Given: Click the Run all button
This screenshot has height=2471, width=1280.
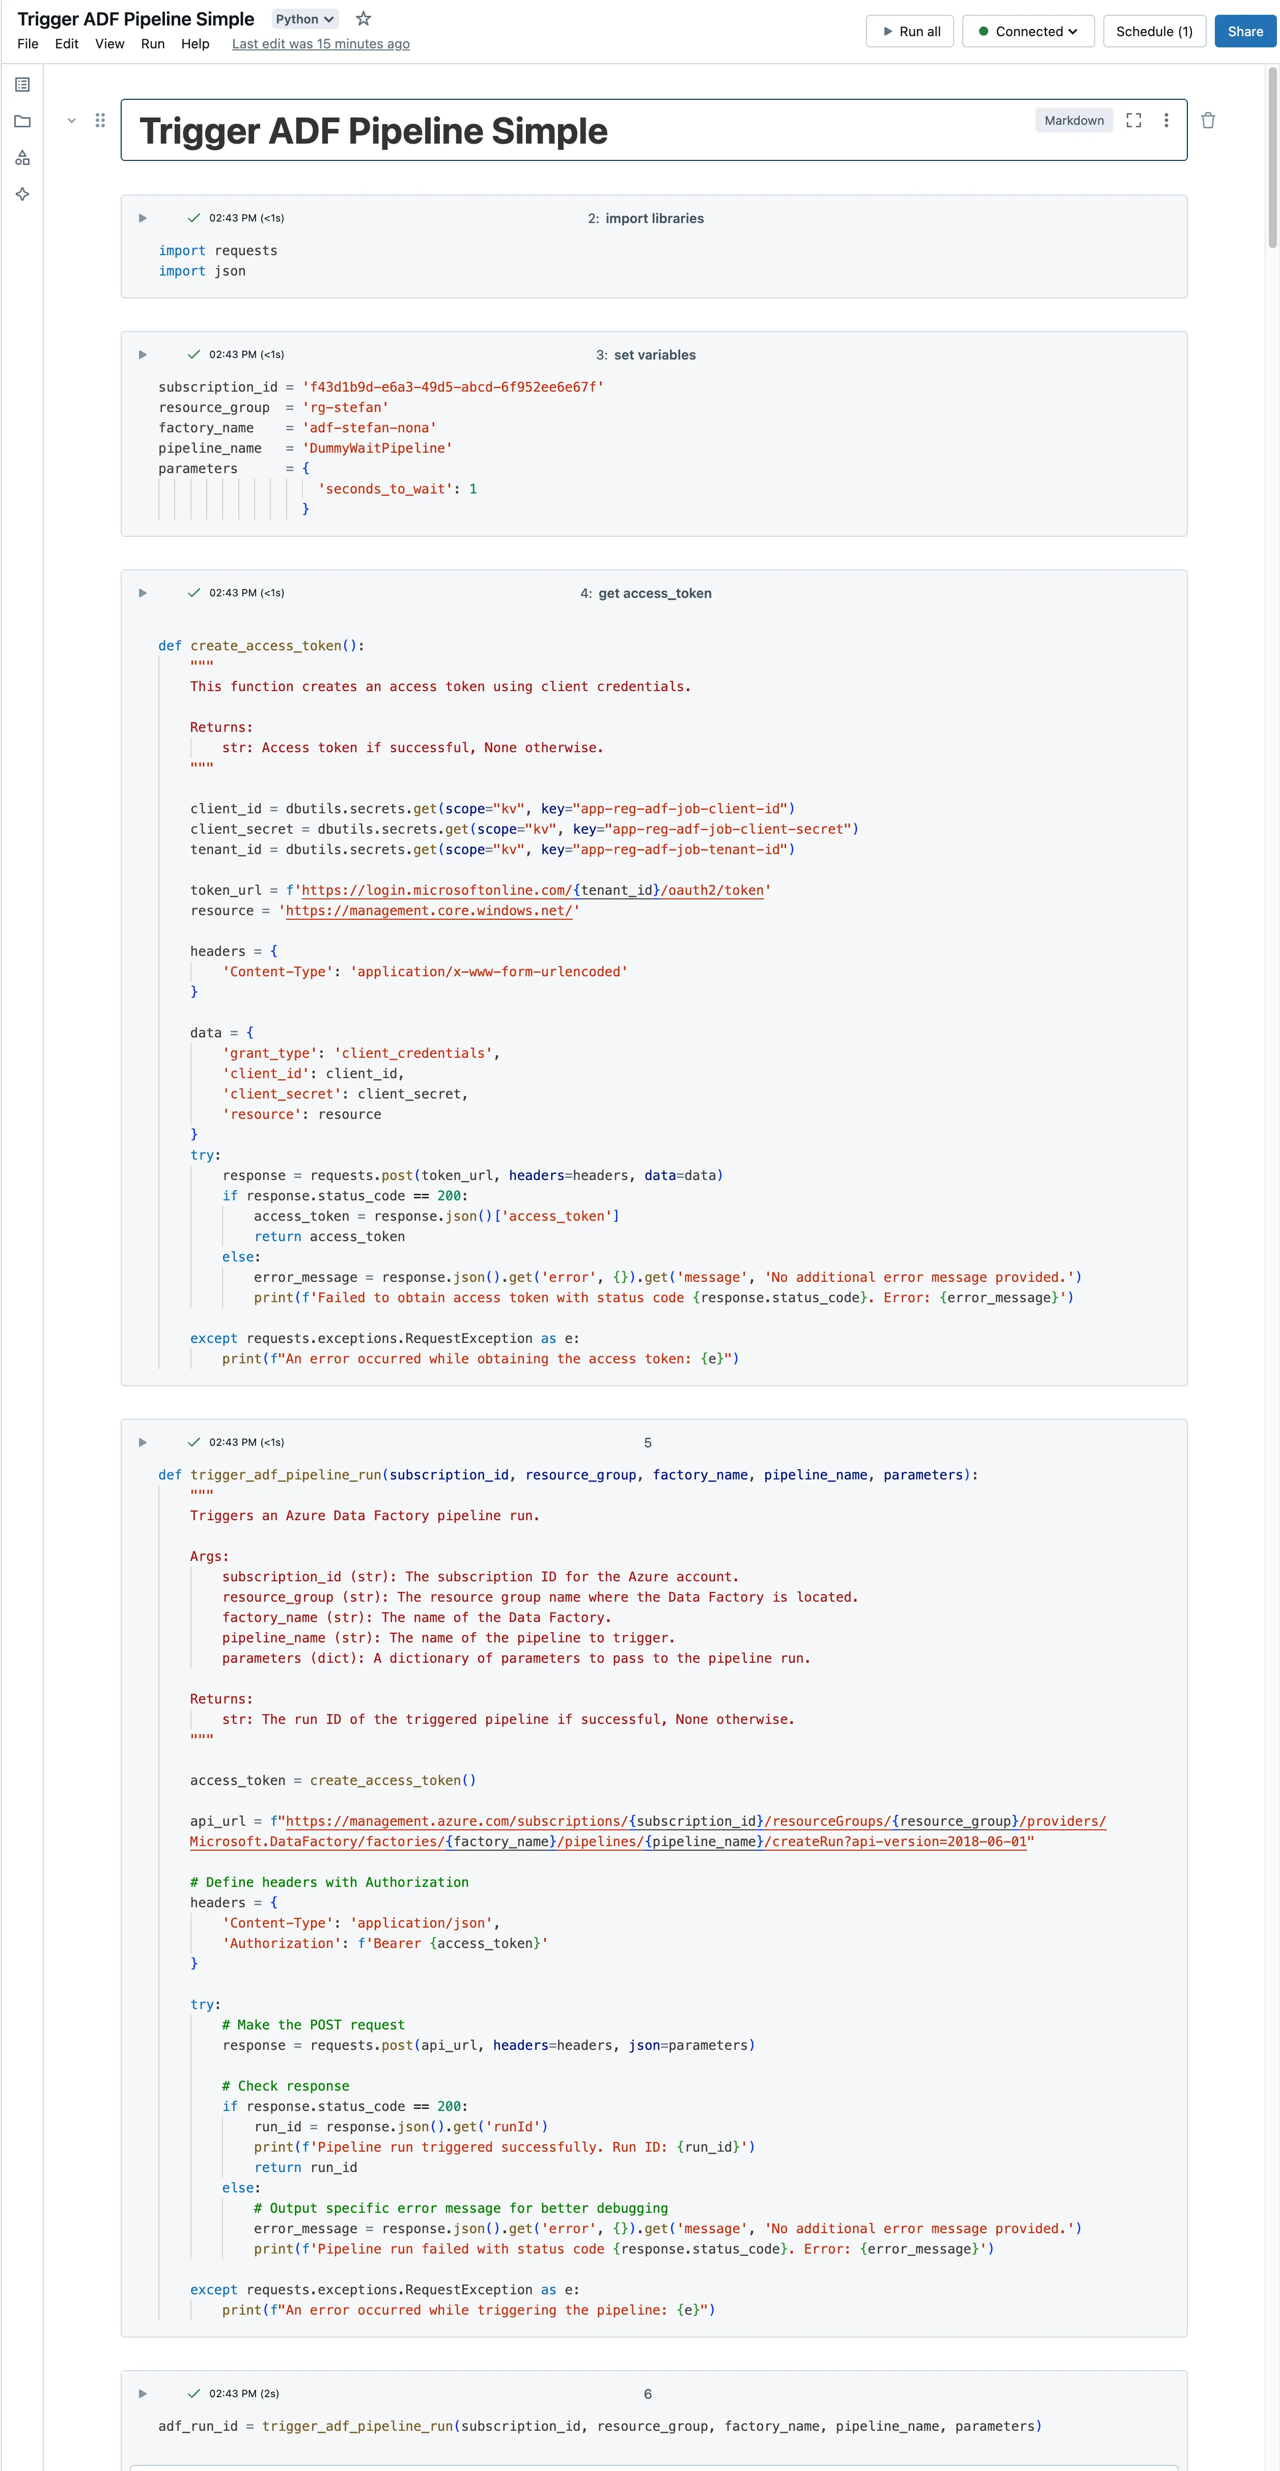Looking at the screenshot, I should (x=911, y=32).
